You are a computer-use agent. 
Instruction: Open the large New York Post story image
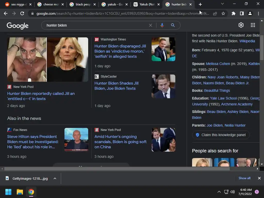pos(48,60)
